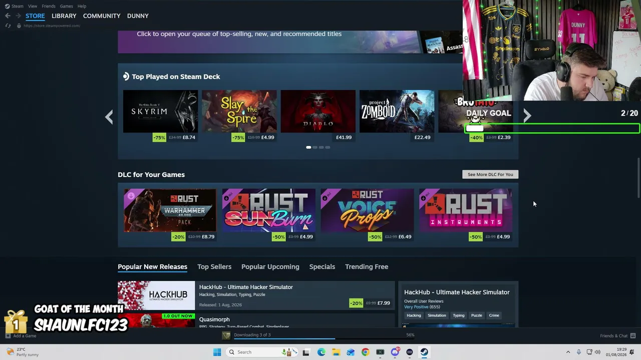The height and width of the screenshot is (360, 641).
Task: Click the Typing tag on HackHub preview
Action: click(459, 315)
